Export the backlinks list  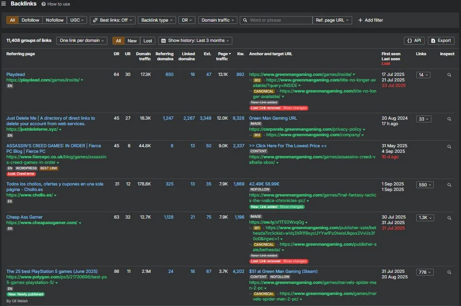point(441,40)
